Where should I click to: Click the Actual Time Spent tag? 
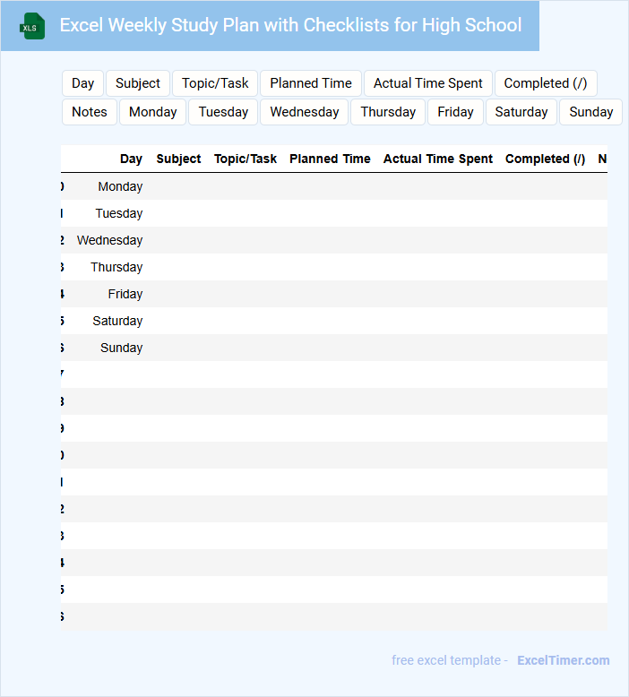tap(428, 83)
